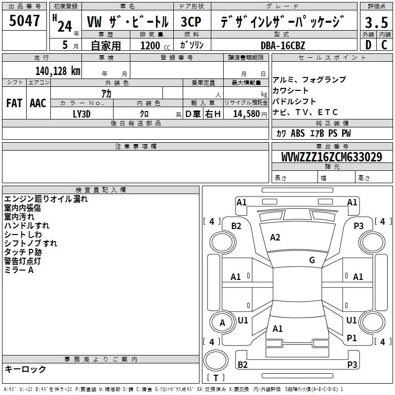Click inspector note 室内内張傷
395x395 pixels.
[22, 208]
